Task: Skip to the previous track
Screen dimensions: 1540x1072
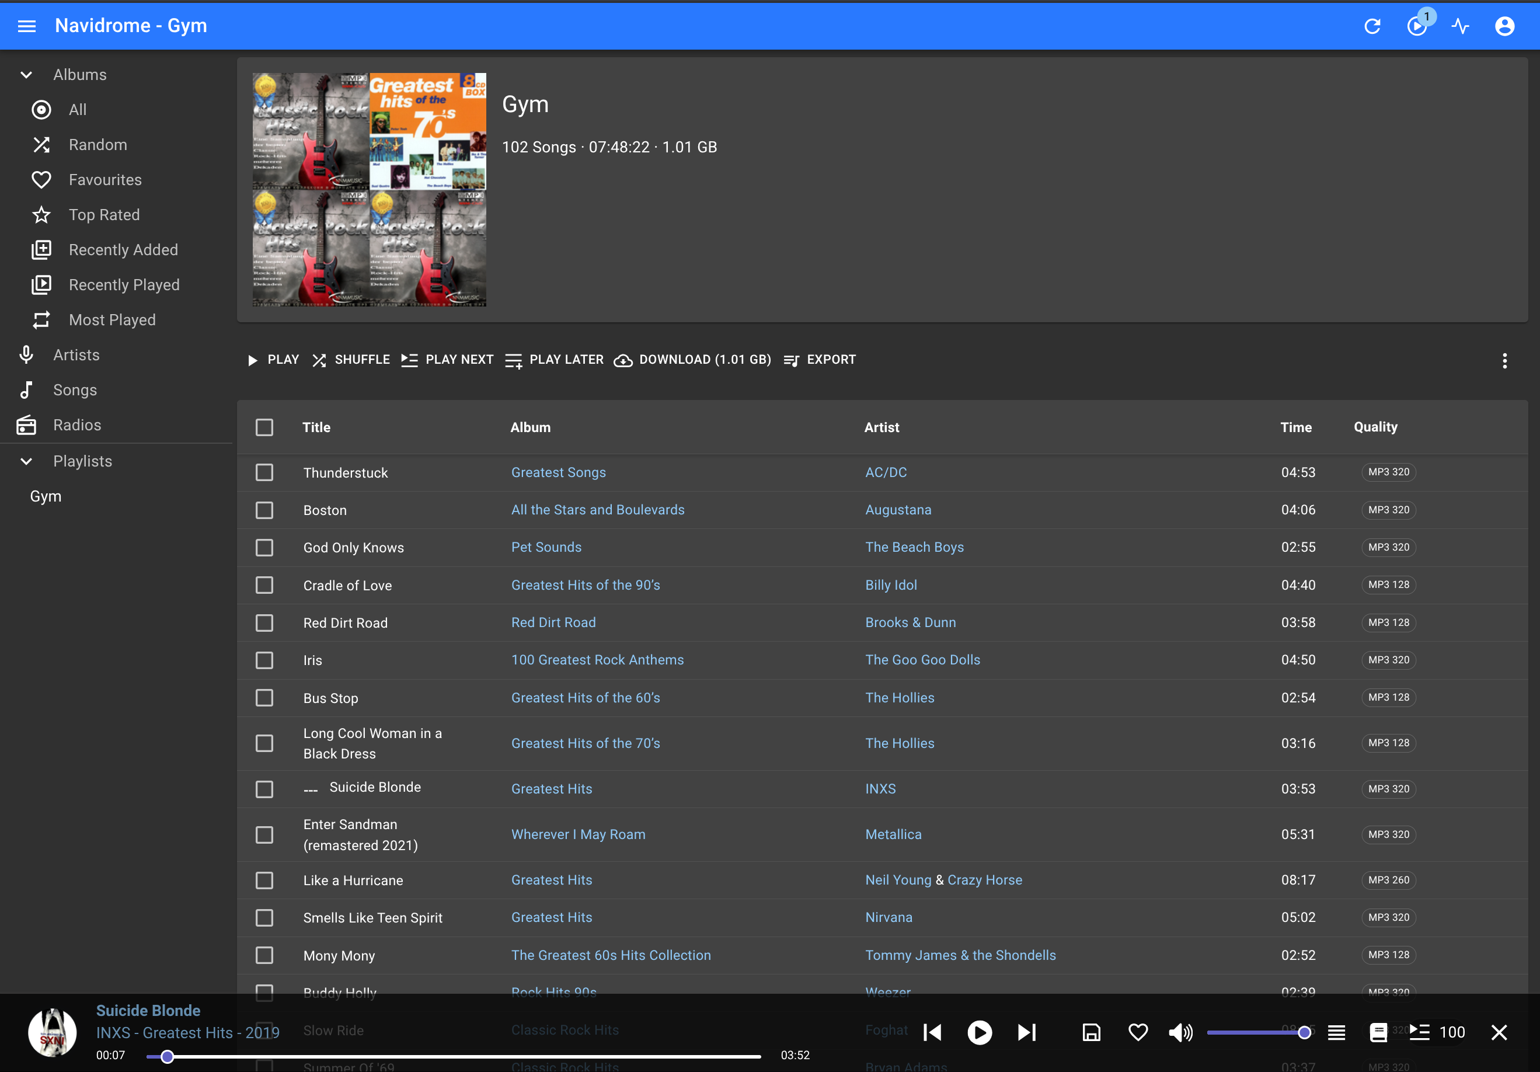Action: [932, 1033]
